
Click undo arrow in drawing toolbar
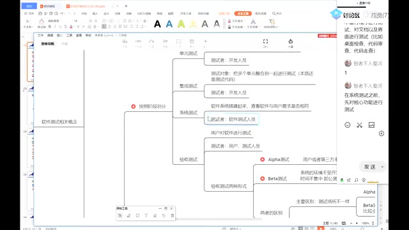(164, 216)
